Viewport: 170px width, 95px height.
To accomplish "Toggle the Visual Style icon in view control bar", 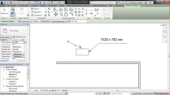I will click(x=44, y=90).
